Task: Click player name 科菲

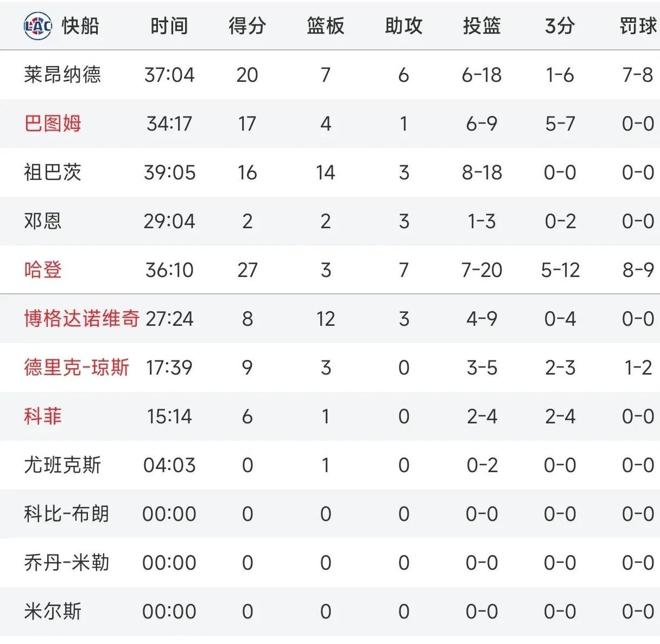Action: [x=43, y=416]
